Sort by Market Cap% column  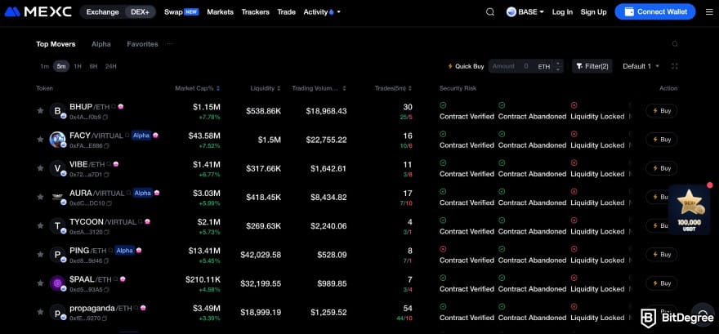[x=198, y=88]
